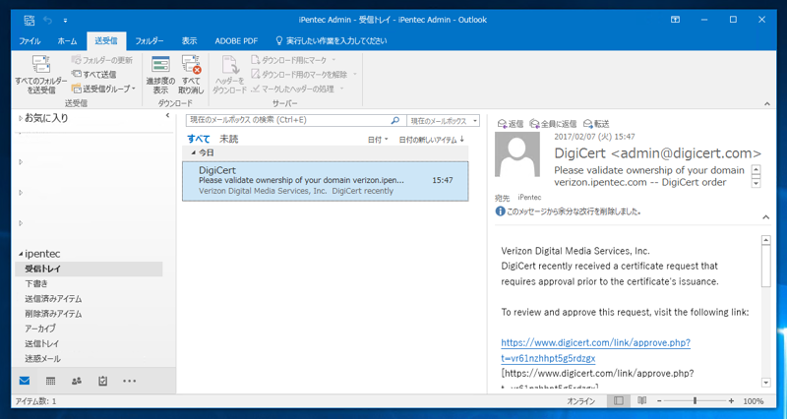Switch to Calendar view icon

pos(51,381)
